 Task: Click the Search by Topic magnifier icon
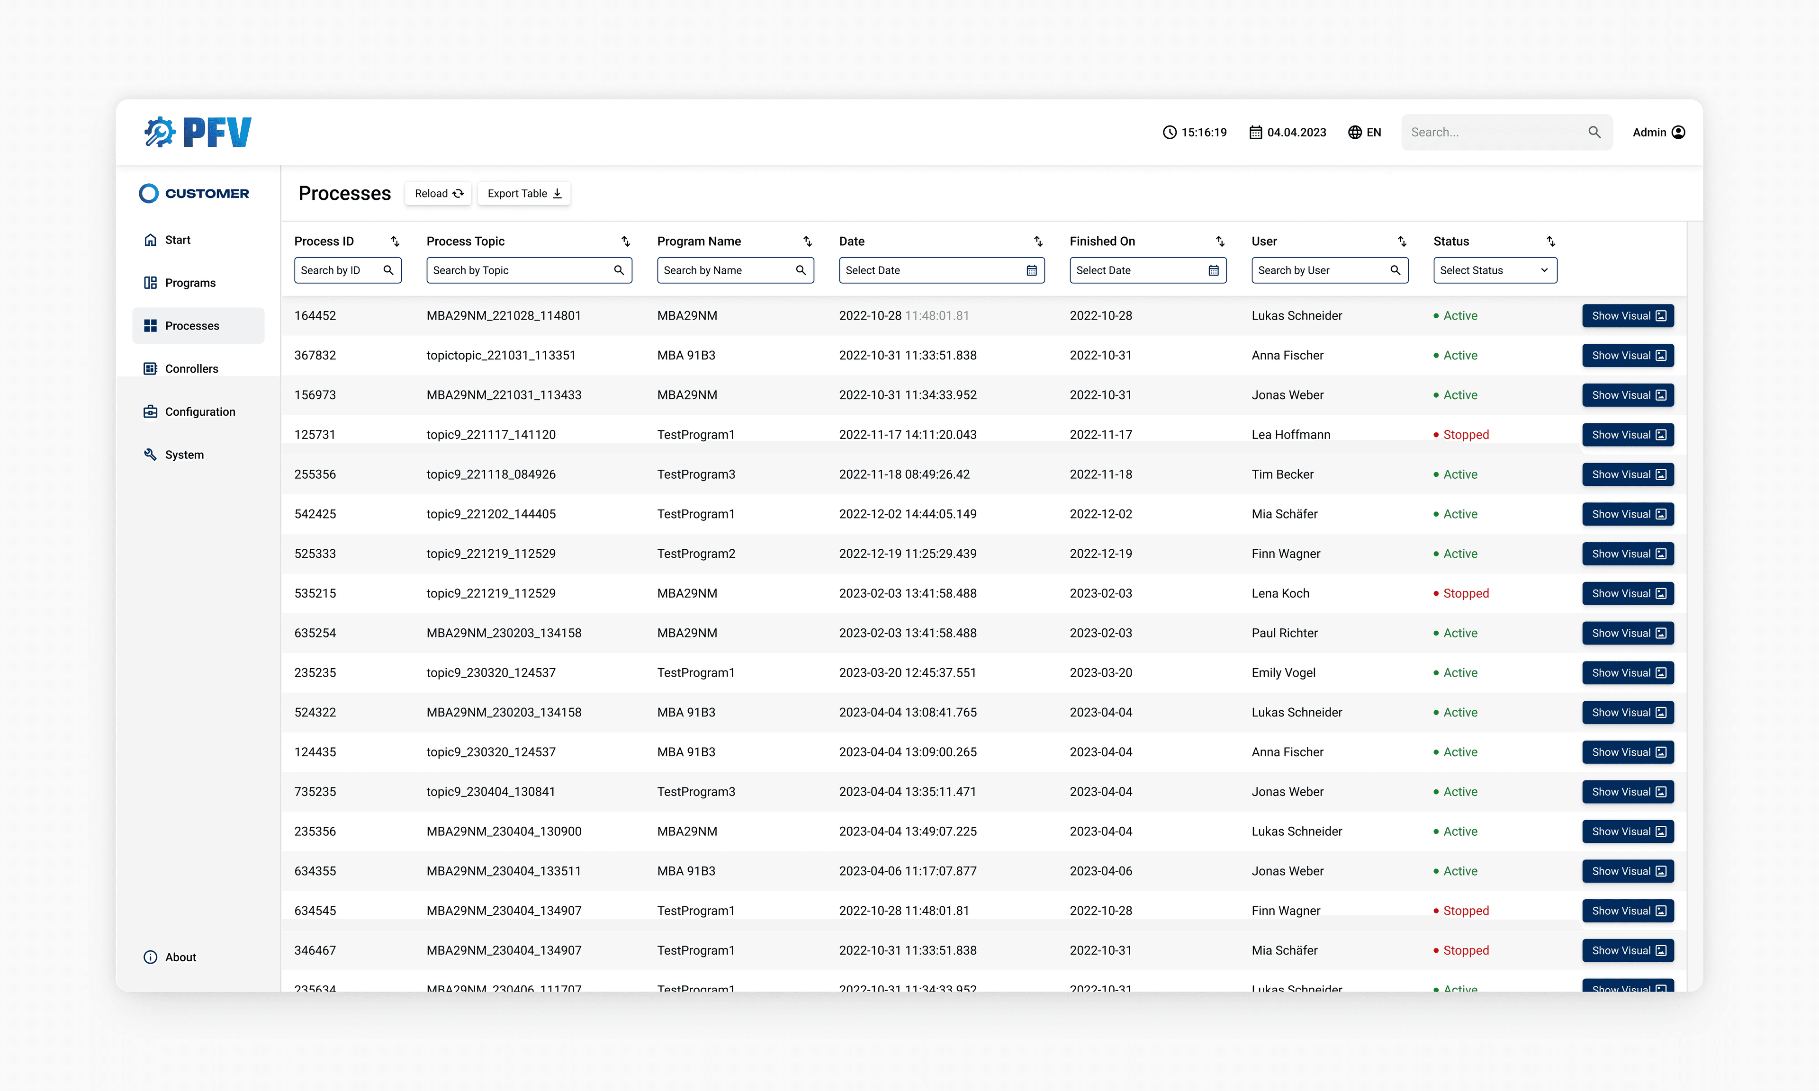click(x=619, y=270)
